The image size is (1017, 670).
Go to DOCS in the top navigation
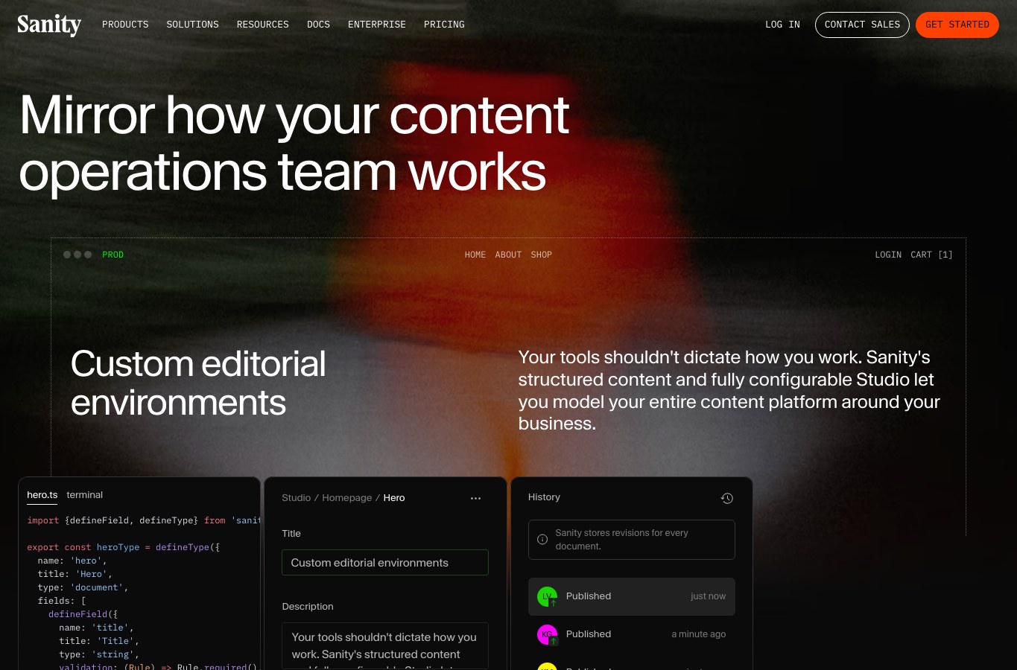[x=318, y=25]
